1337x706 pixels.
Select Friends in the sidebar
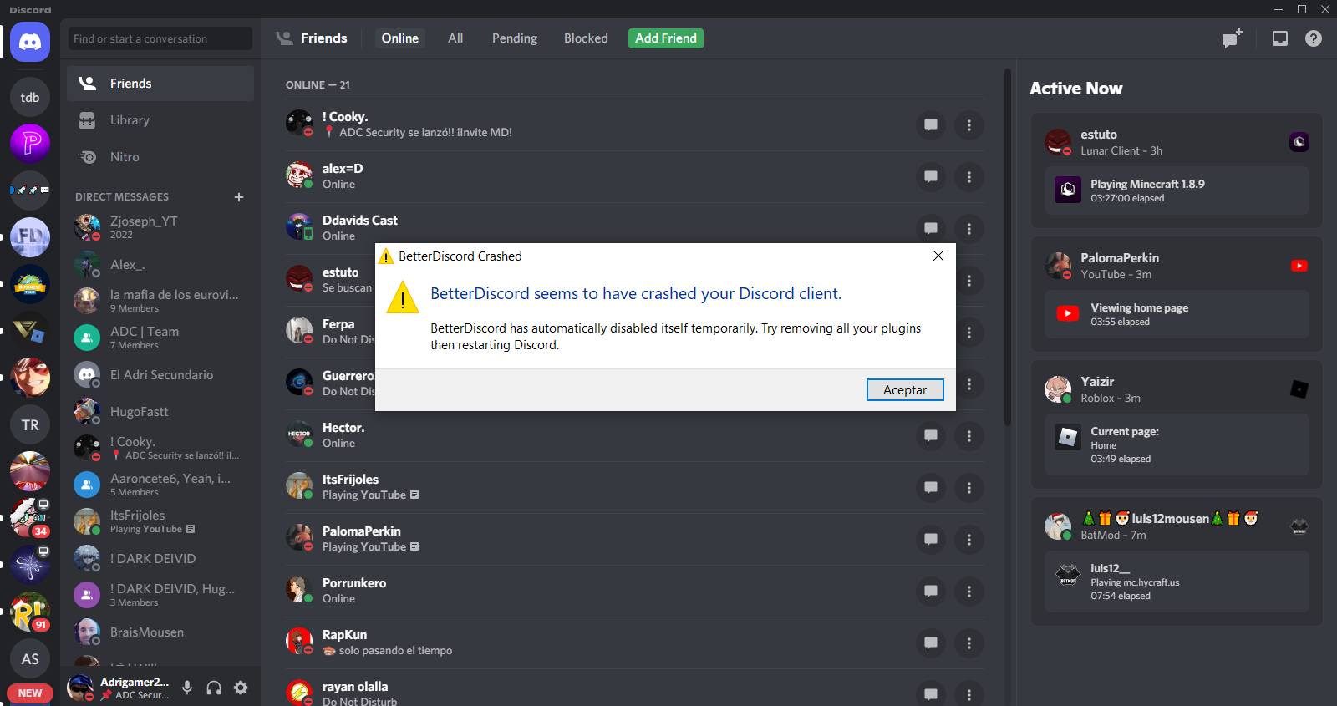160,84
